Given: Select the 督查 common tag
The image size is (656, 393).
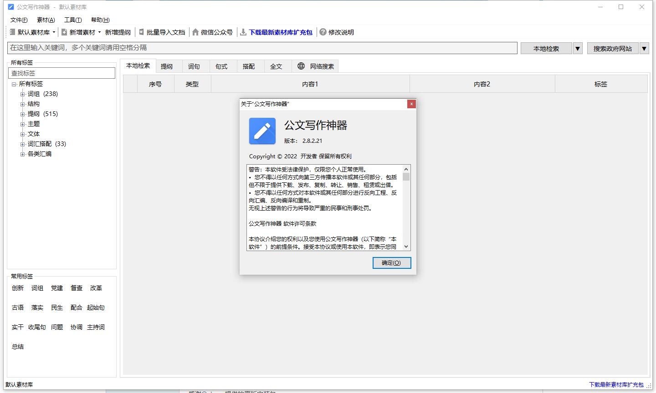Looking at the screenshot, I should (x=77, y=288).
